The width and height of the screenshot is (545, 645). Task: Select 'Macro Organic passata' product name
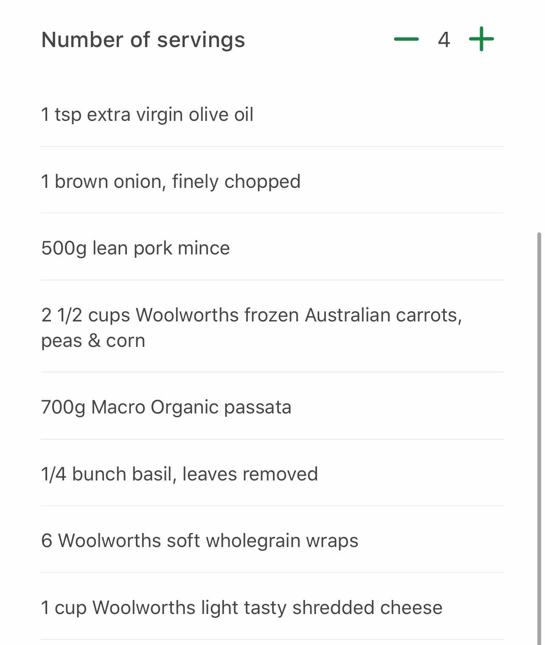pyautogui.click(x=191, y=407)
